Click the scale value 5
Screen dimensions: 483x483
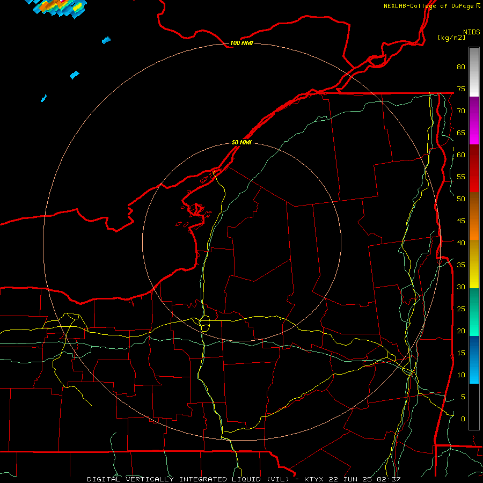[463, 397]
